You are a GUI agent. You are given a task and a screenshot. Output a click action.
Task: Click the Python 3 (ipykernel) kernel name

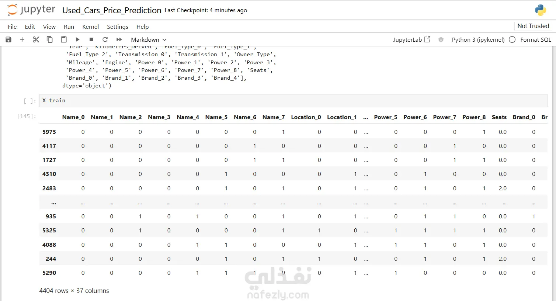478,39
